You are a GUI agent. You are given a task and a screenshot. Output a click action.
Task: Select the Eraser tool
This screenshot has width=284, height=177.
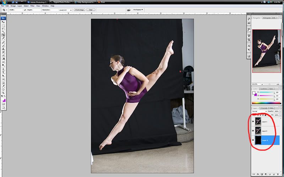click(3, 55)
